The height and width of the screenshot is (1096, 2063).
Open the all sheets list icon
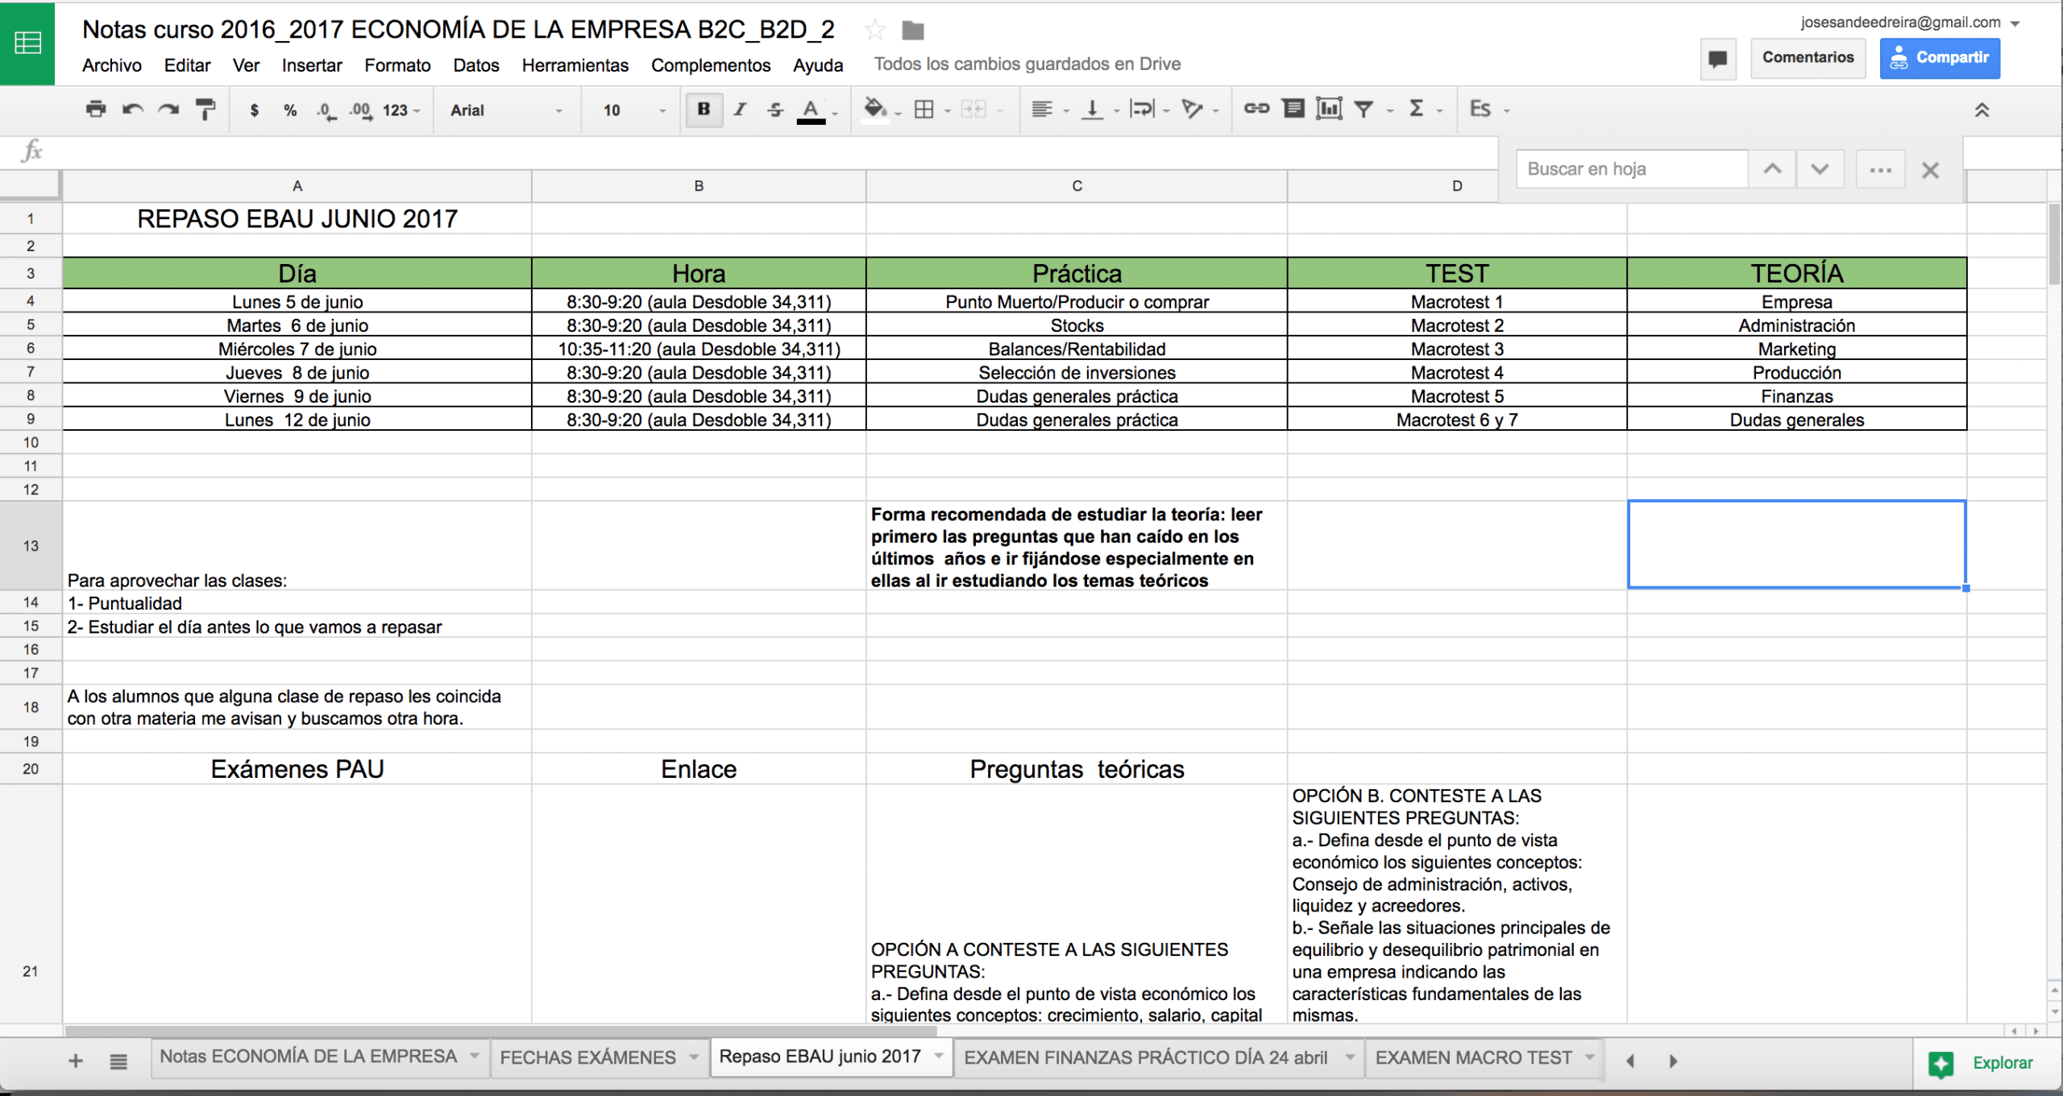point(118,1061)
